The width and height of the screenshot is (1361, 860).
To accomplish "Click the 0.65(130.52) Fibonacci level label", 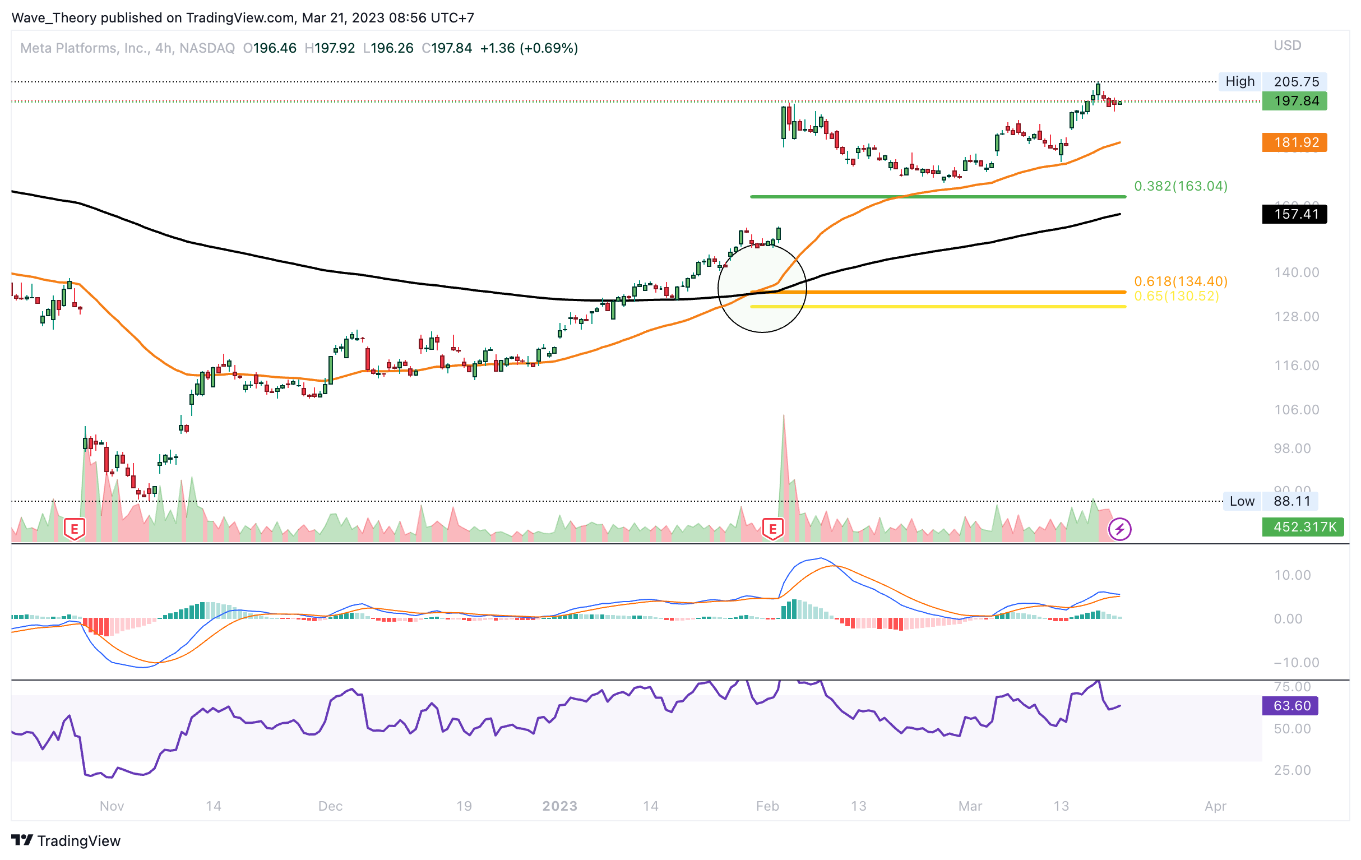I will tap(1176, 295).
